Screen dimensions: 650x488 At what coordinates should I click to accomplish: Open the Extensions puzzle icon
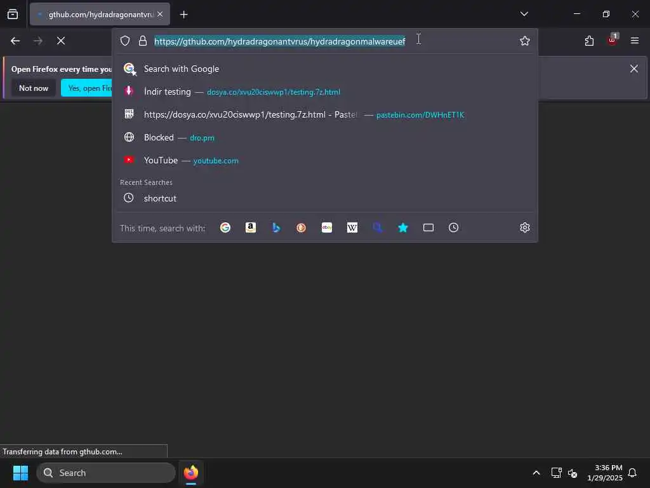[x=589, y=41]
